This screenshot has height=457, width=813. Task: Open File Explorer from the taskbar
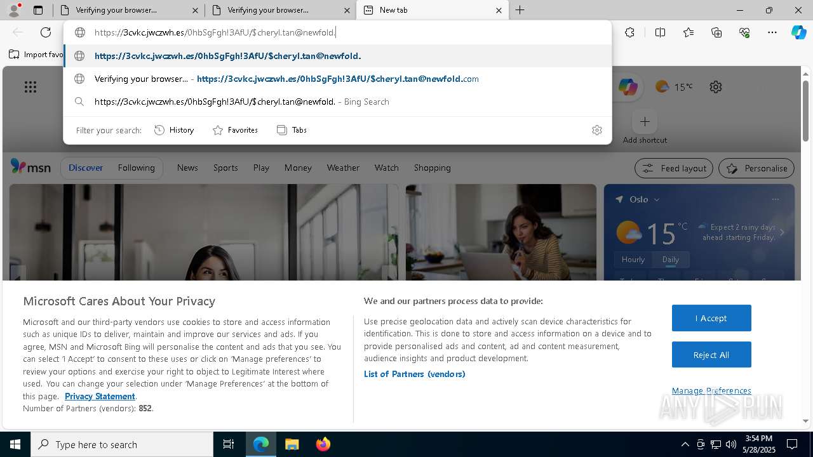292,444
